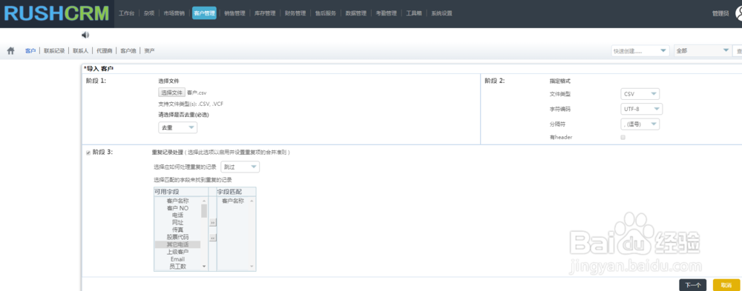742x291 pixels.
Task: Click the speaker announcement icon
Action: [85, 35]
